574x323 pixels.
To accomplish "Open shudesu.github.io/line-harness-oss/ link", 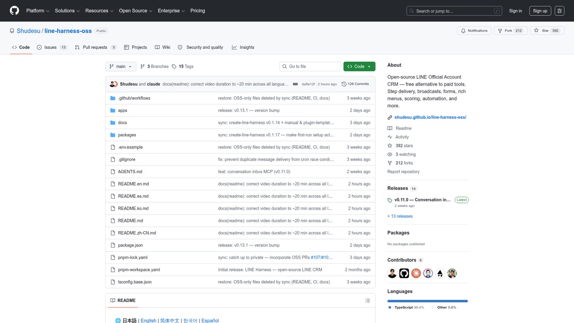I will (430, 117).
